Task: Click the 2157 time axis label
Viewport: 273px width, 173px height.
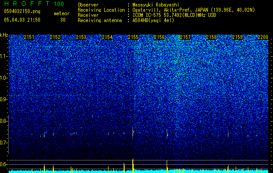Action: [185, 37]
